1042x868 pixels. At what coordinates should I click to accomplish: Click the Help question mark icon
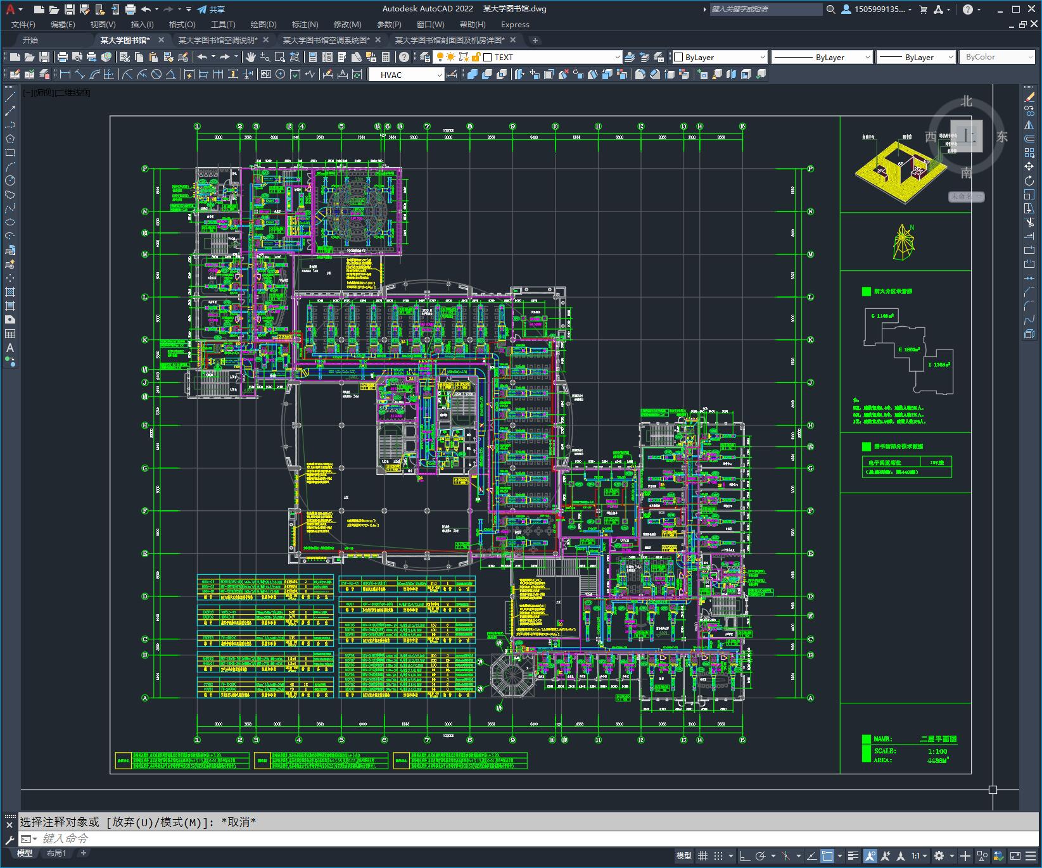(404, 57)
